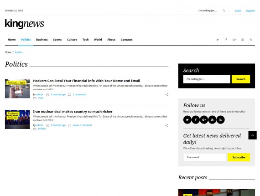
Task: Share the Iran nuclear deal article
Action: tap(166, 125)
